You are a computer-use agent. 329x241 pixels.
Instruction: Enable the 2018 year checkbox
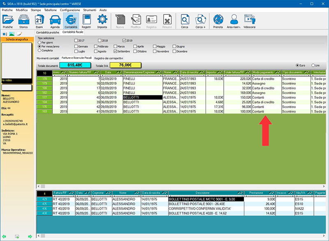coord(100,40)
